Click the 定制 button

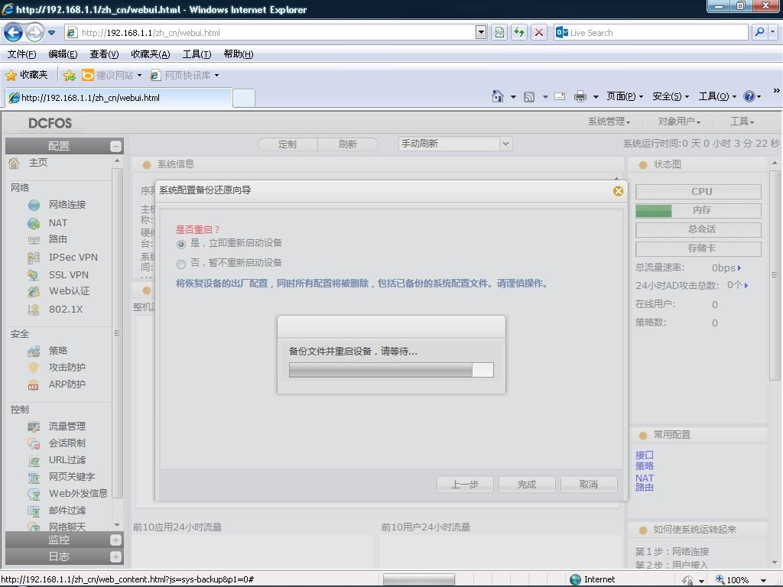click(x=288, y=144)
